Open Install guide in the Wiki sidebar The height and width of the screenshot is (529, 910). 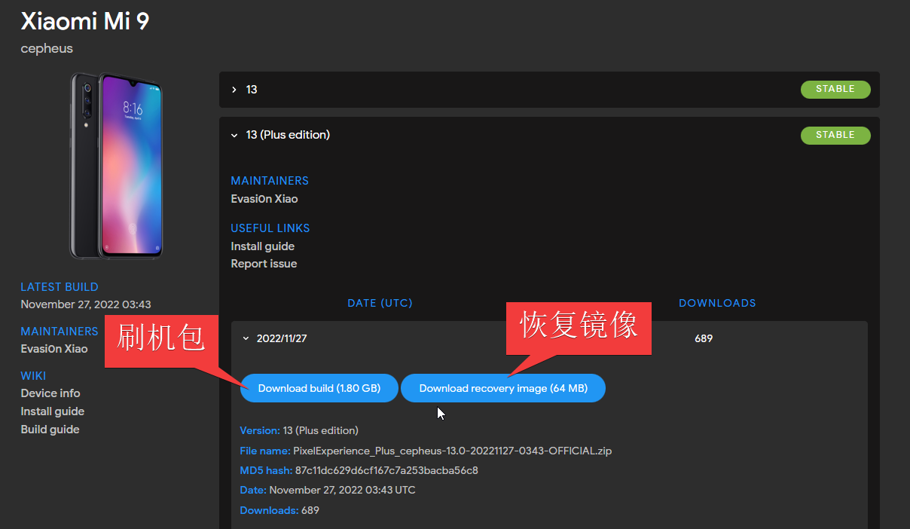[x=52, y=411]
